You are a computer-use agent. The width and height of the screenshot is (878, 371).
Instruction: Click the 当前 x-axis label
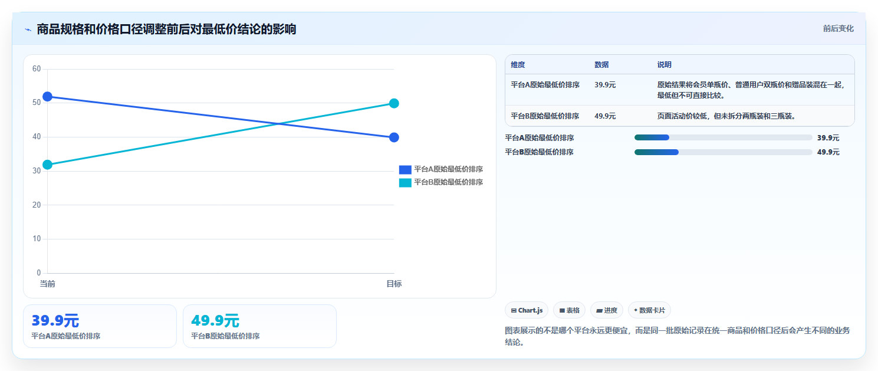tap(47, 284)
